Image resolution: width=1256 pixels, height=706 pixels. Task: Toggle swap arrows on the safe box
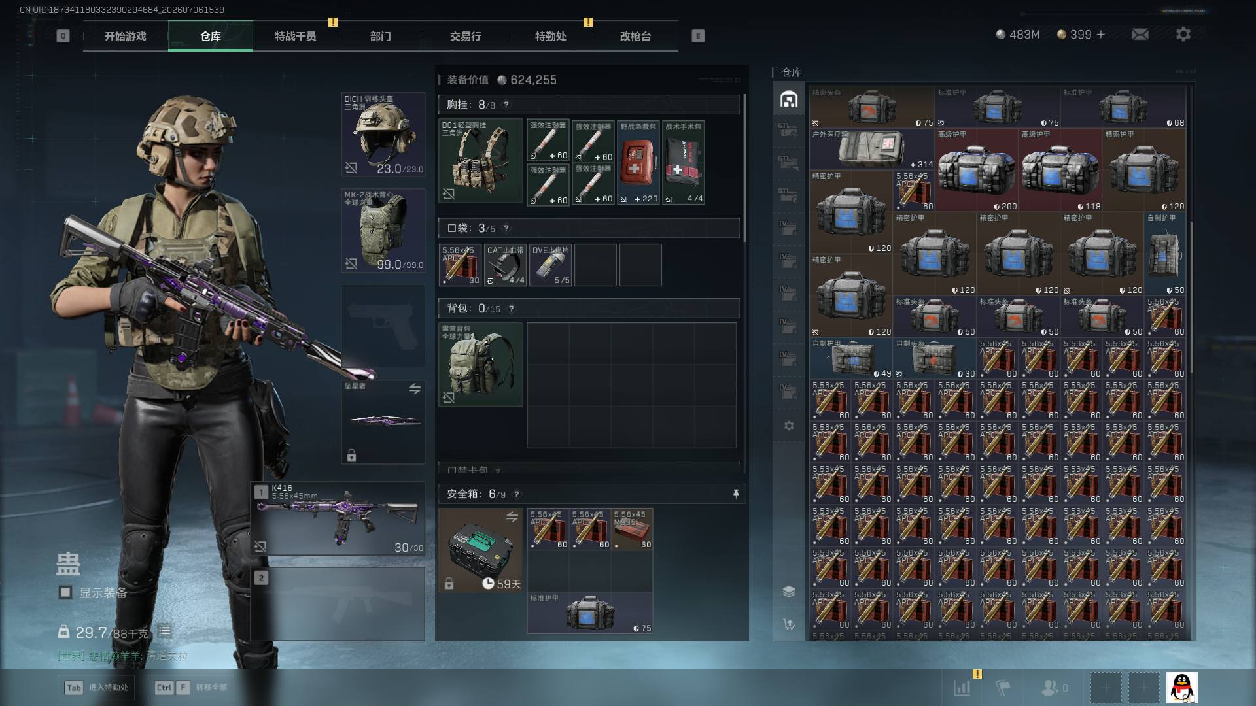coord(512,517)
